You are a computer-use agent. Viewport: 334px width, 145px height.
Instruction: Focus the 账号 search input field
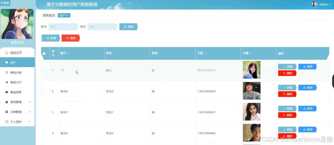pos(63,27)
